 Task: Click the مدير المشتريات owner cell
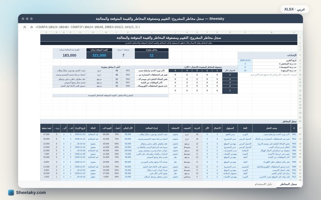coord(230,151)
